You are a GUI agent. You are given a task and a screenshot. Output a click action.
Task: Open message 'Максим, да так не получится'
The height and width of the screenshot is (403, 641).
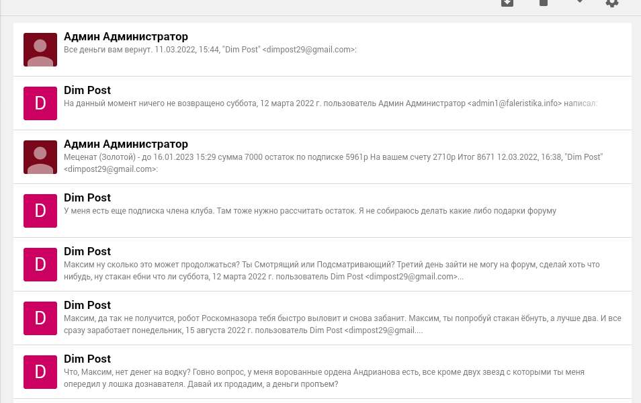click(x=322, y=318)
